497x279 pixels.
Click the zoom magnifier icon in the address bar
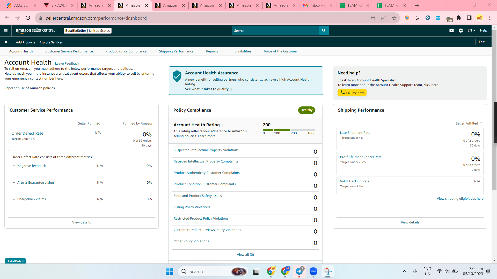373,18
